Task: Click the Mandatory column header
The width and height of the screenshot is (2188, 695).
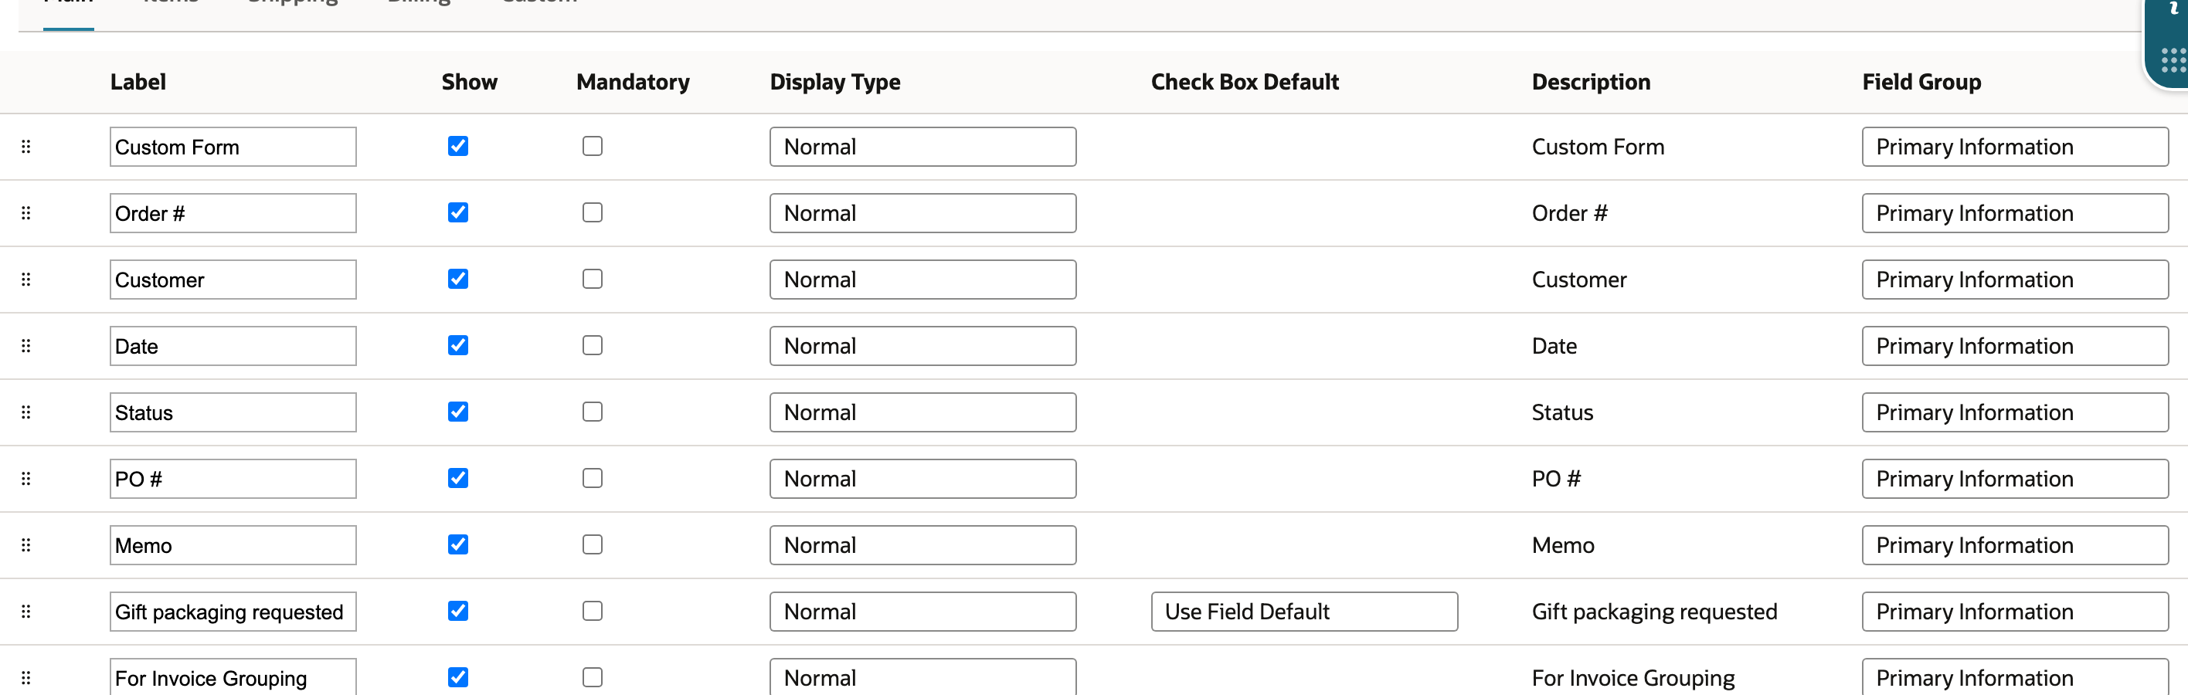Action: [633, 83]
